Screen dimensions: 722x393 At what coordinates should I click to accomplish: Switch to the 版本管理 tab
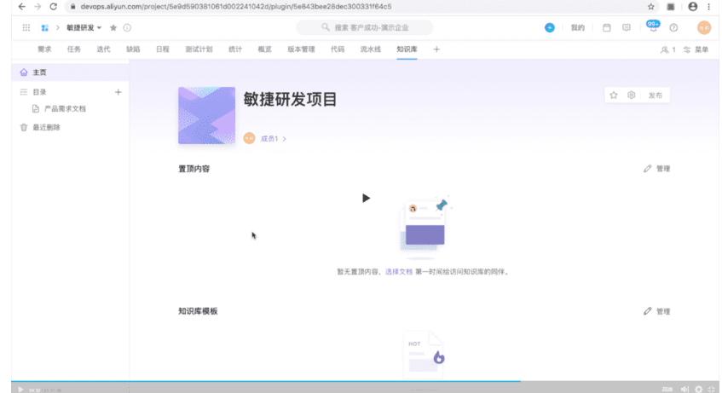coord(301,49)
